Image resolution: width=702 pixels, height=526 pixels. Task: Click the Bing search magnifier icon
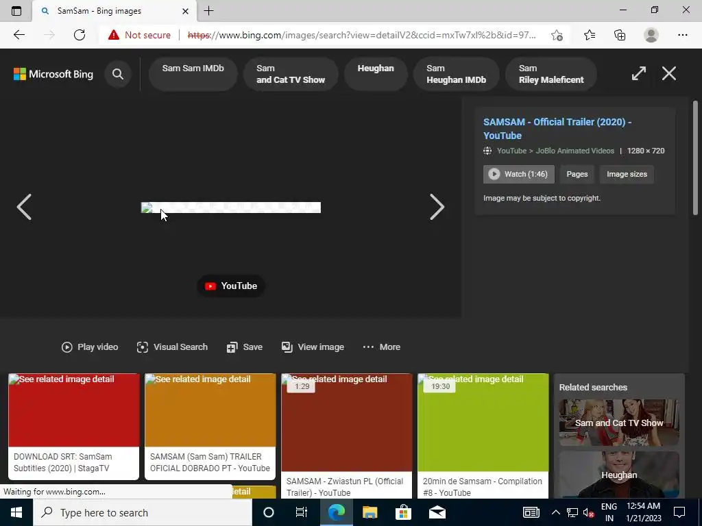[x=118, y=74]
